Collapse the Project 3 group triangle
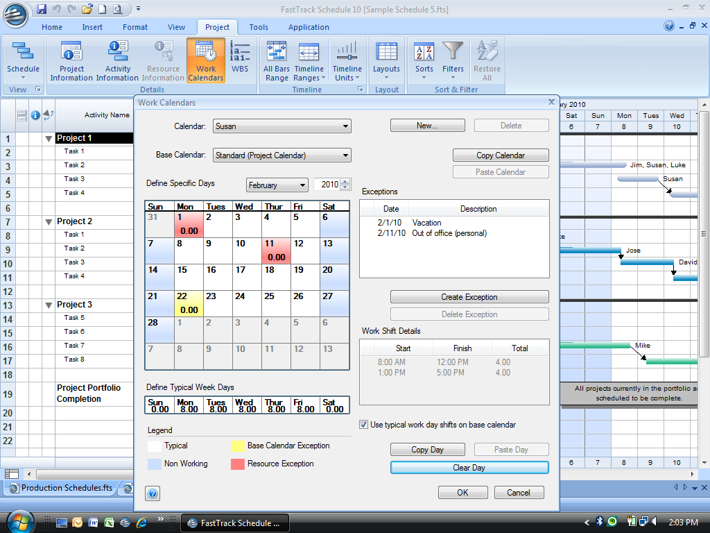Viewport: 710px width, 533px height. [49, 305]
